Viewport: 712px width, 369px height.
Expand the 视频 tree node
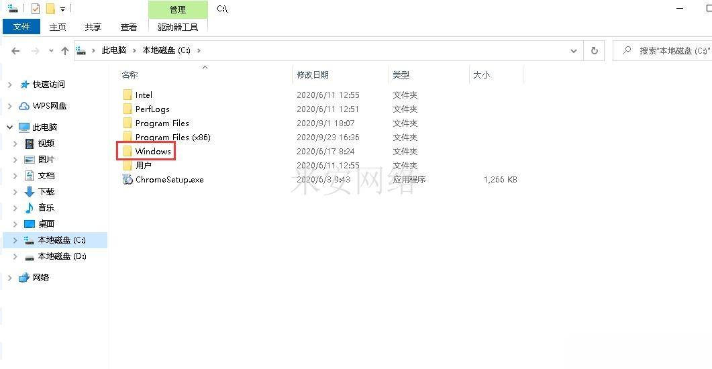coord(15,144)
